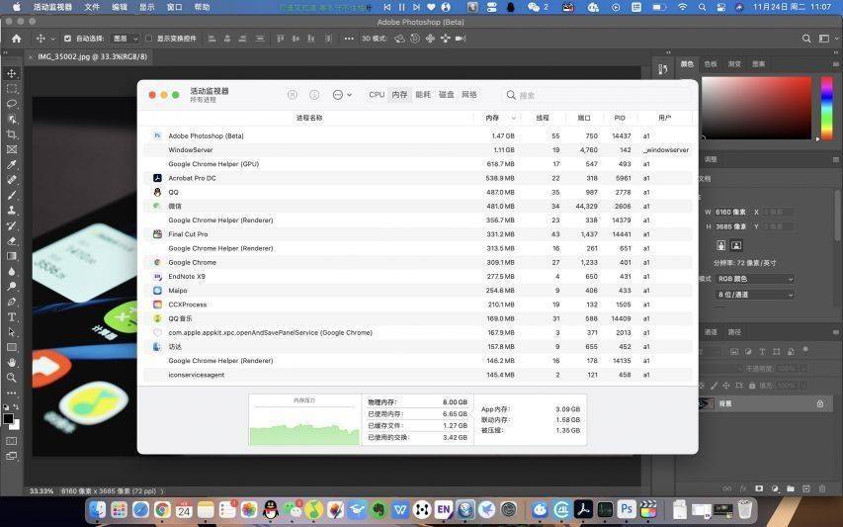The image size is (843, 527).
Task: Open the Move tool preset dropdown arrow
Action: point(52,39)
